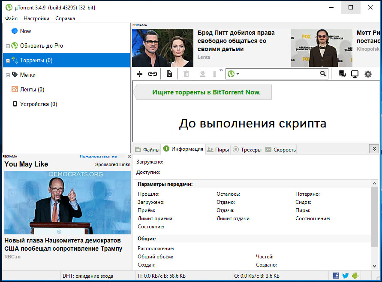Switch to the Файлы tab
This screenshot has width=382, height=282.
click(x=147, y=149)
